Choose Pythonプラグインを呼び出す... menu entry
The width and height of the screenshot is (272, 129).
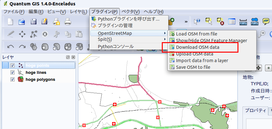(x=129, y=19)
